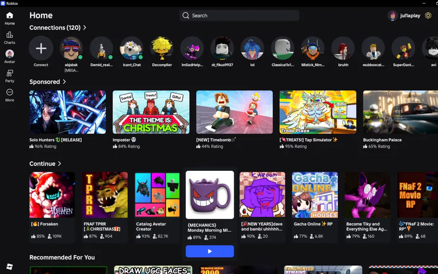Open SuperDani's connection avatar
The height and width of the screenshot is (274, 438).
click(403, 48)
